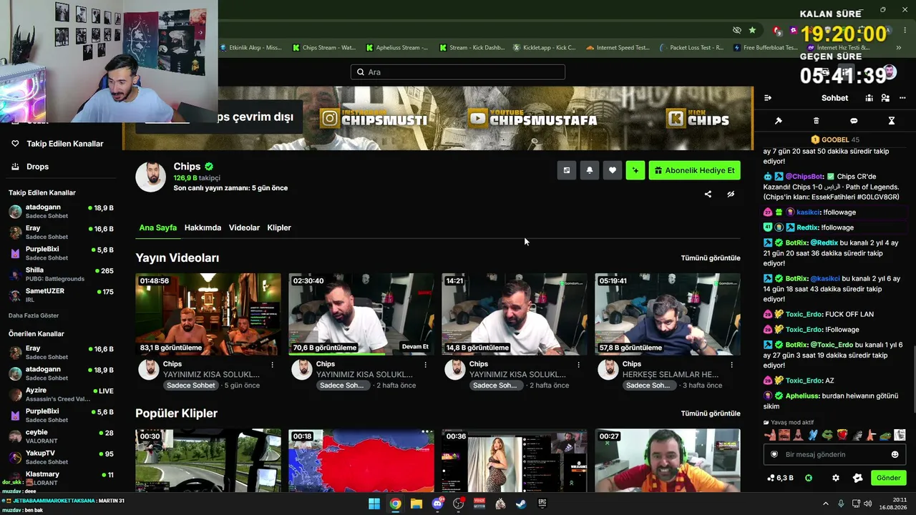Expand Daha Fazla Göster in followed channels
This screenshot has width=916, height=515.
tap(34, 315)
